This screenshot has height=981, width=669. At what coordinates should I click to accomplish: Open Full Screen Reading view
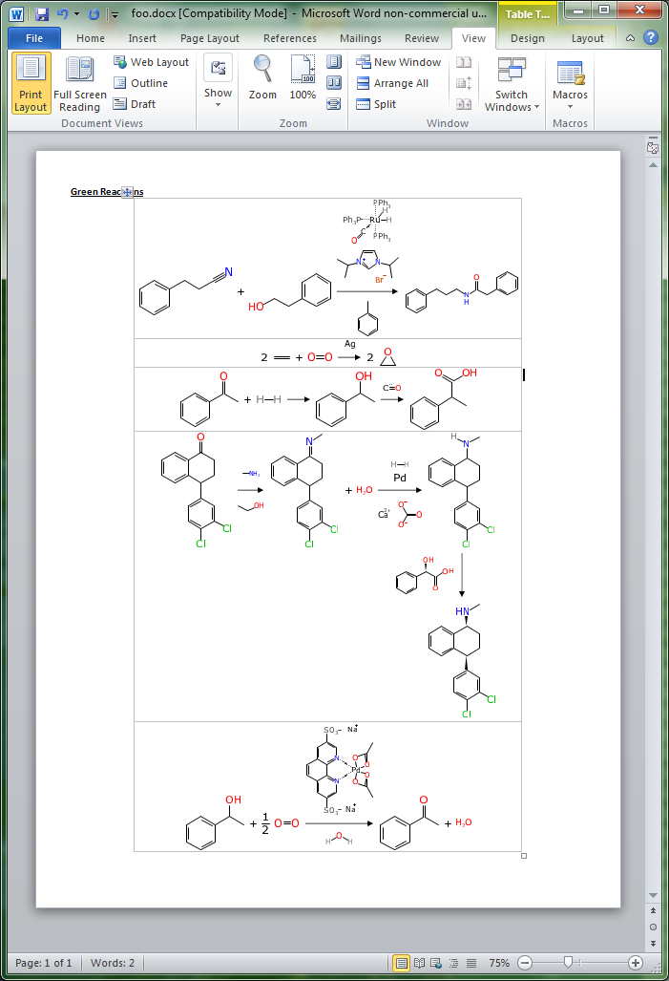pyautogui.click(x=80, y=84)
